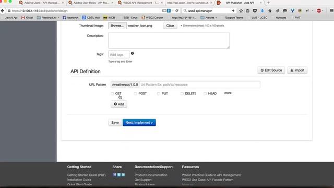Open the adblock extension dropdown arrow
Screen dimensions: 334x188
coord(323,10)
